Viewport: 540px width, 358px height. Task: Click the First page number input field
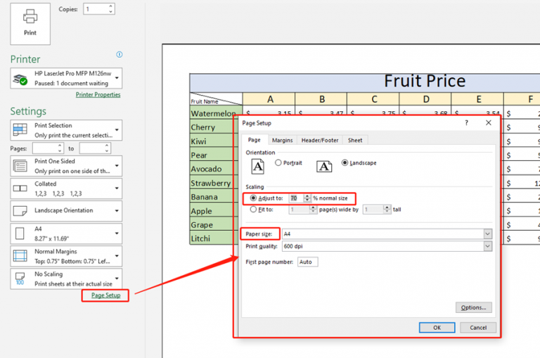coord(307,262)
